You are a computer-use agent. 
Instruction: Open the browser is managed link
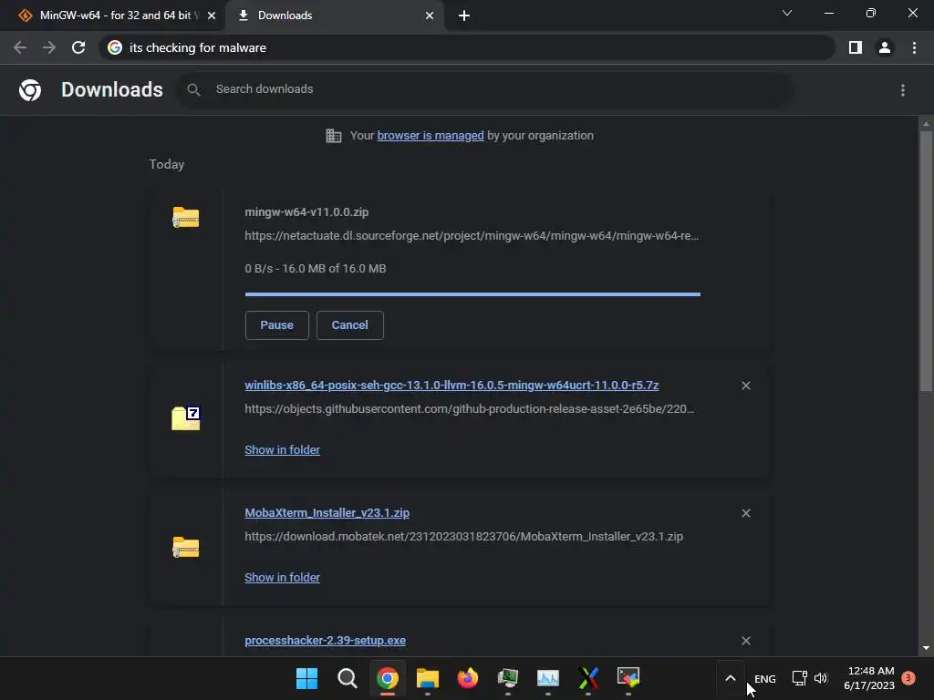[x=431, y=136]
